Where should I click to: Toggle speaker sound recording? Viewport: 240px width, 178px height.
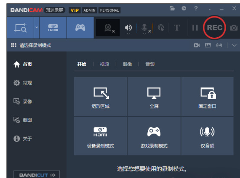pos(128,27)
